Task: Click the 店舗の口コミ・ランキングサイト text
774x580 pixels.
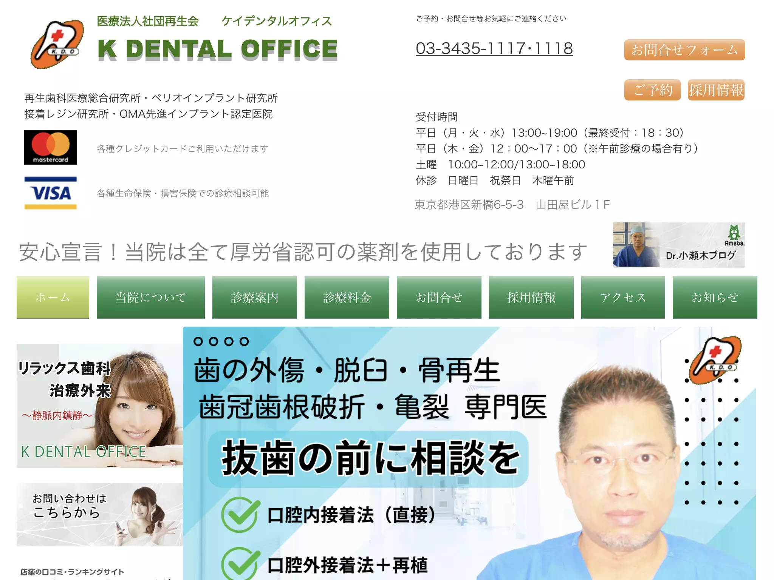Action: (x=72, y=572)
